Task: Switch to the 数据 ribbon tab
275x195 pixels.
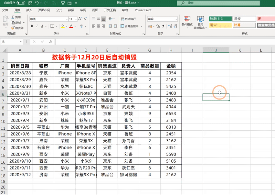Action: (x=71, y=10)
